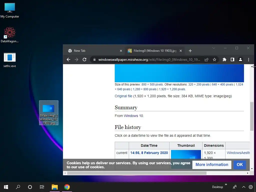The image size is (256, 192).
Task: Click the Summary heading
Action: 126,107
